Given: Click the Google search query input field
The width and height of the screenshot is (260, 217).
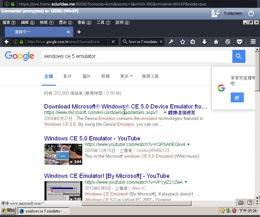Looking at the screenshot, I should [136, 56].
